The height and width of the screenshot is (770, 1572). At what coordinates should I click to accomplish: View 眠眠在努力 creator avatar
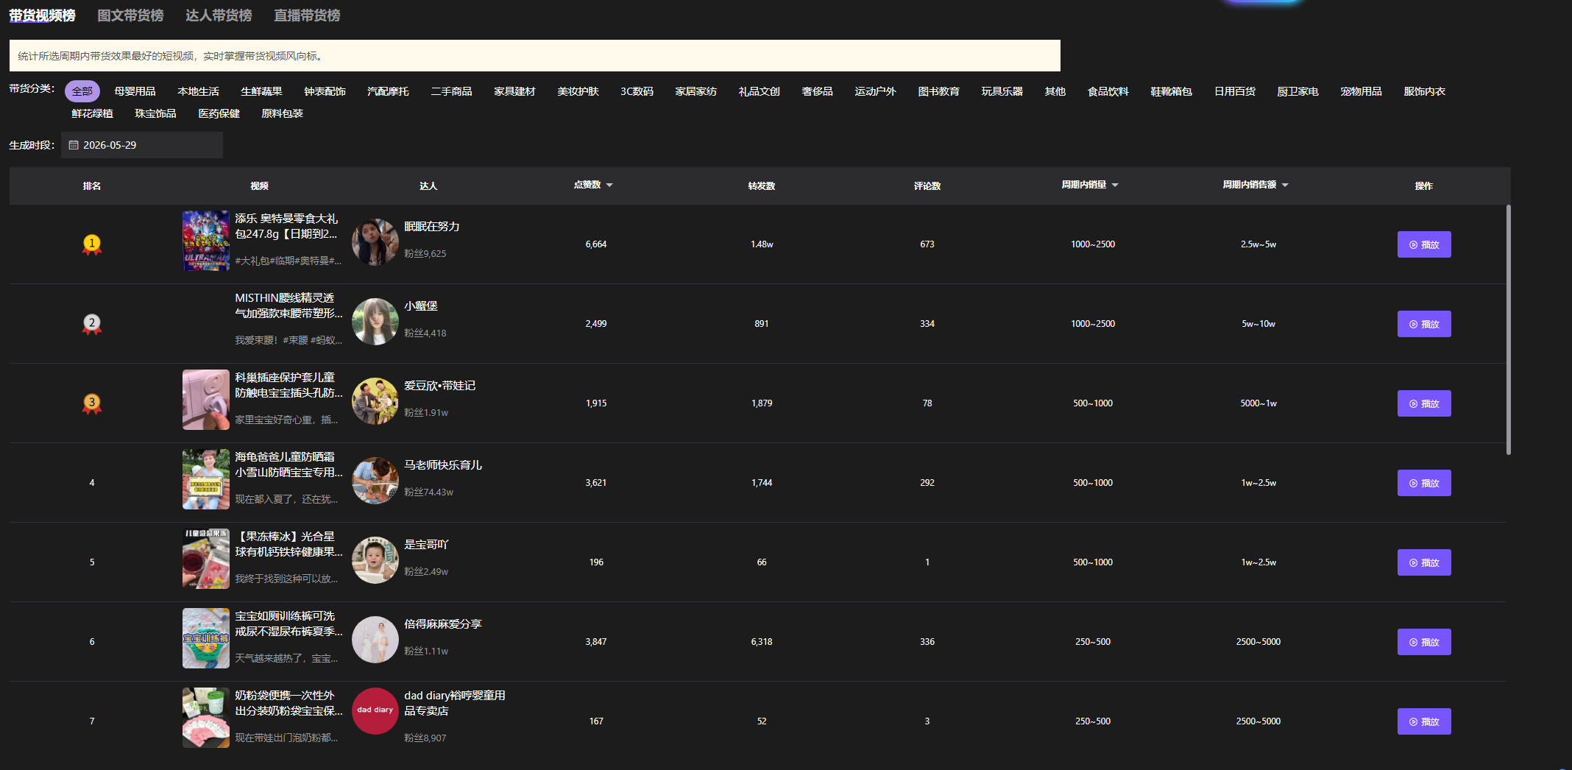click(x=375, y=242)
